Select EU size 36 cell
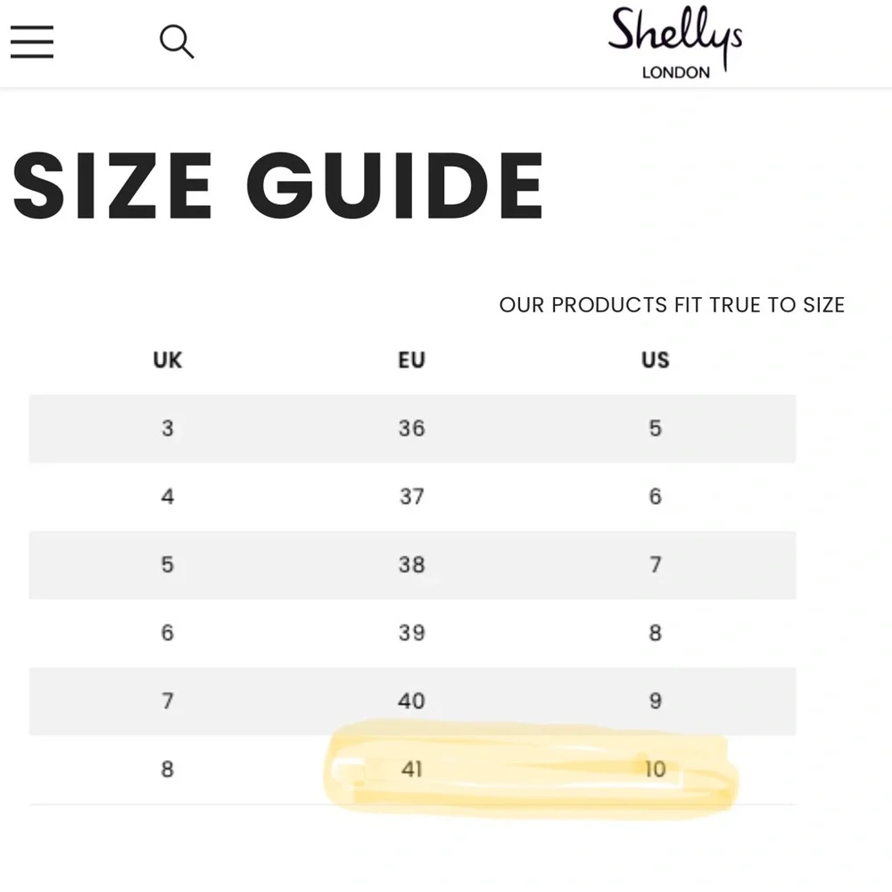Viewport: 892px width, 892px height. click(x=411, y=428)
